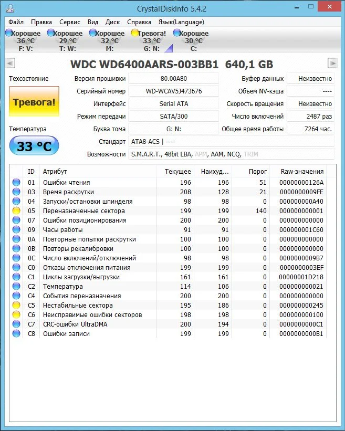Select disk T: W: status orb

click(x=51, y=33)
